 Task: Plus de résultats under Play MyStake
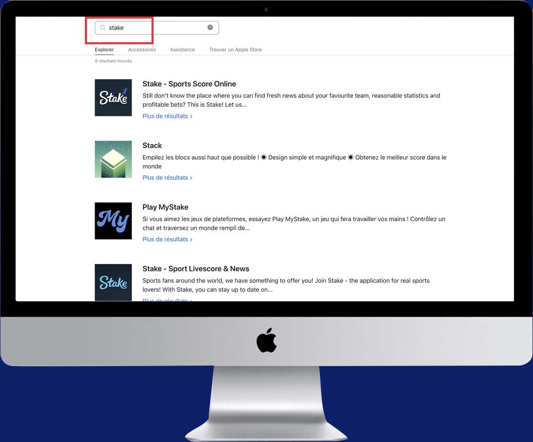[x=167, y=239]
